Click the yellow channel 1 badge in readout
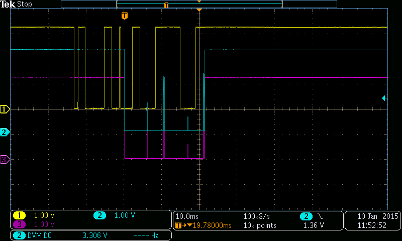402x241 pixels. [19, 215]
